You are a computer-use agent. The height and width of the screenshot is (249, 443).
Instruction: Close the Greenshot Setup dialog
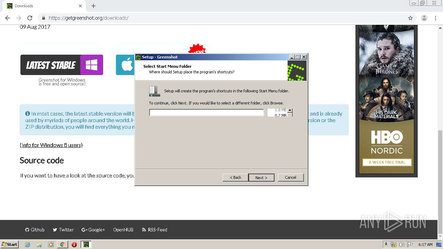pos(304,57)
